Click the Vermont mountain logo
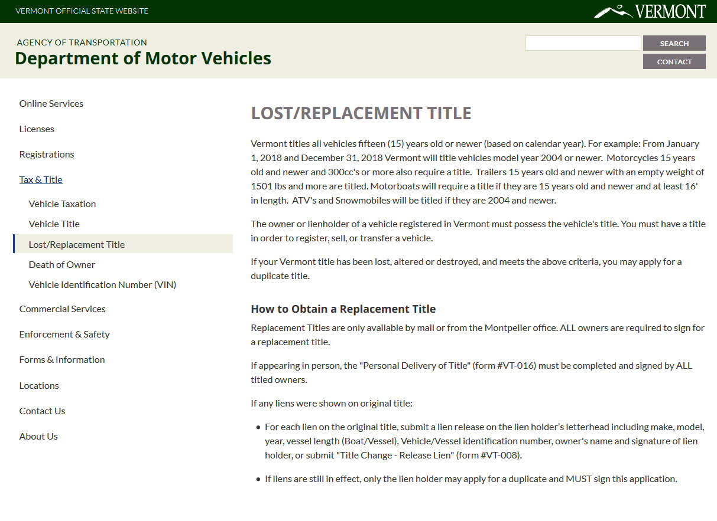The height and width of the screenshot is (521, 717). pos(649,11)
